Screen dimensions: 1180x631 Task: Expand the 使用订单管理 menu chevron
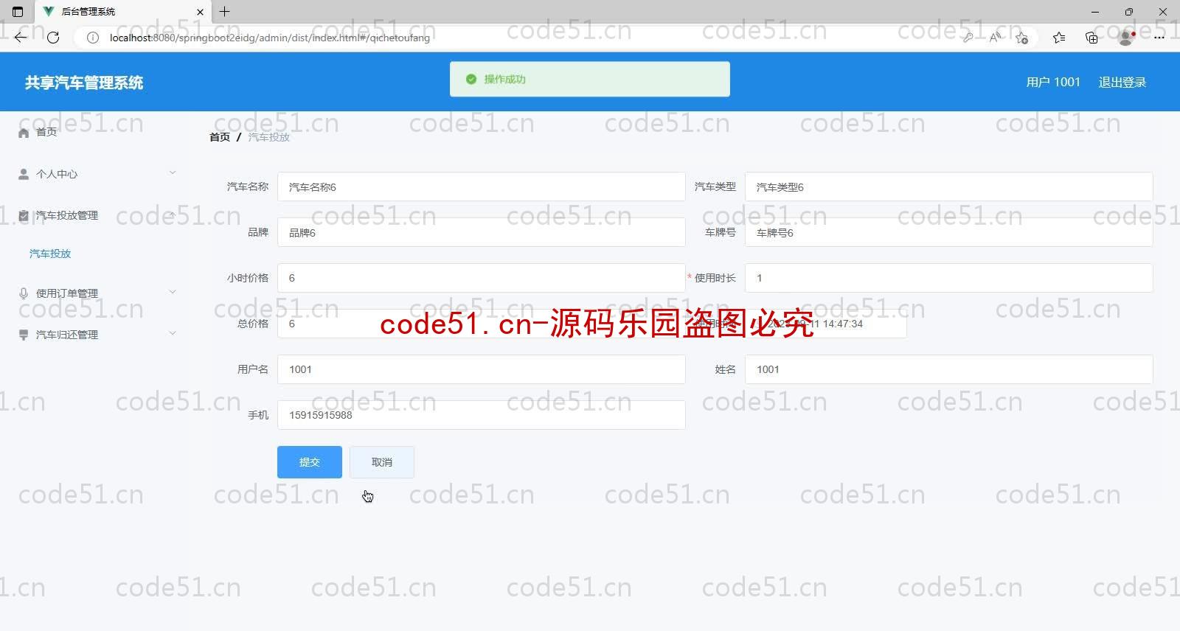[x=173, y=292]
